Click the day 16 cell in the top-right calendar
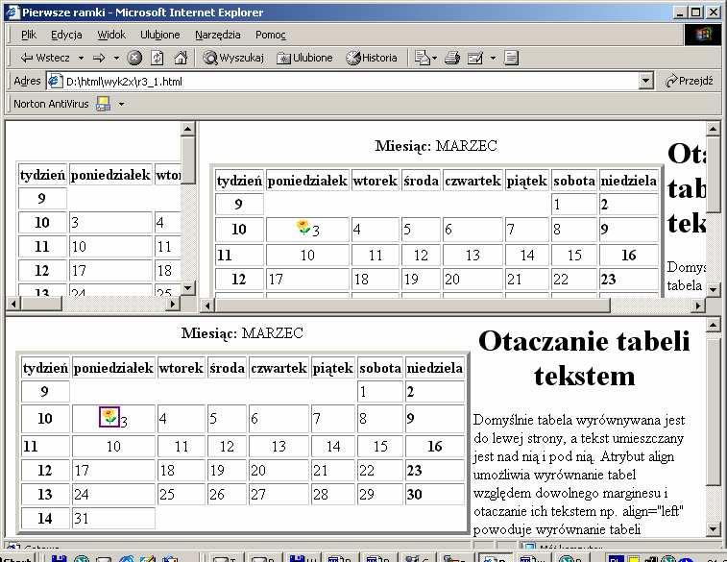The height and width of the screenshot is (562, 727). (629, 255)
